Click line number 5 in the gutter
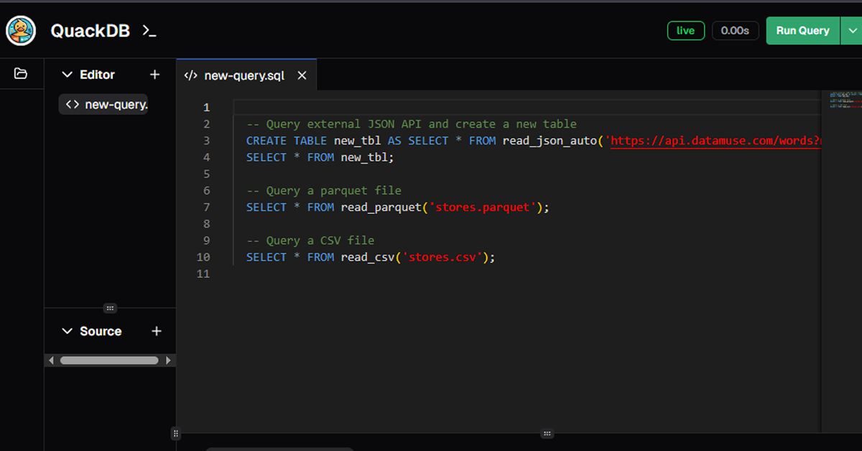This screenshot has height=451, width=862. coord(207,174)
